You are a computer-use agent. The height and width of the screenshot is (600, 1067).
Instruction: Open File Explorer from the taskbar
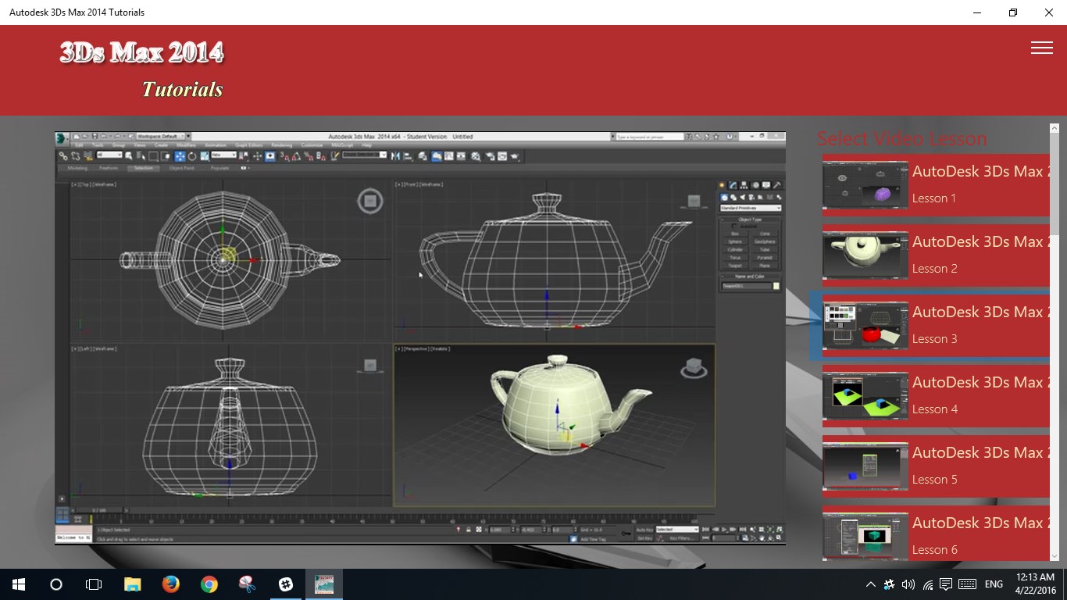click(x=132, y=584)
